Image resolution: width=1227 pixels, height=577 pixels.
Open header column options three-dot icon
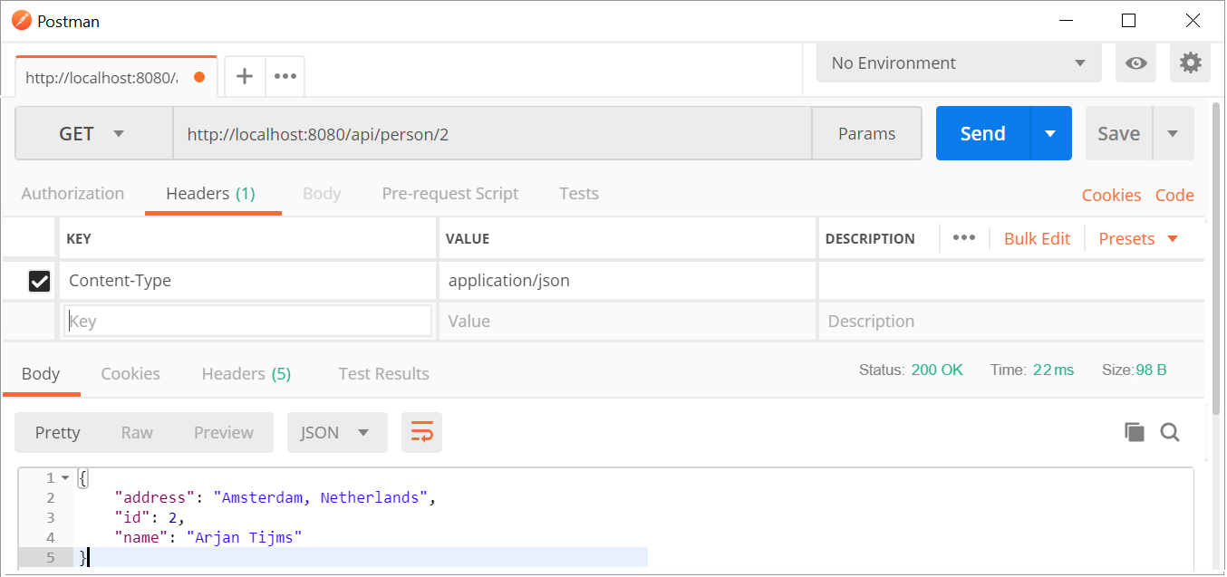(963, 238)
